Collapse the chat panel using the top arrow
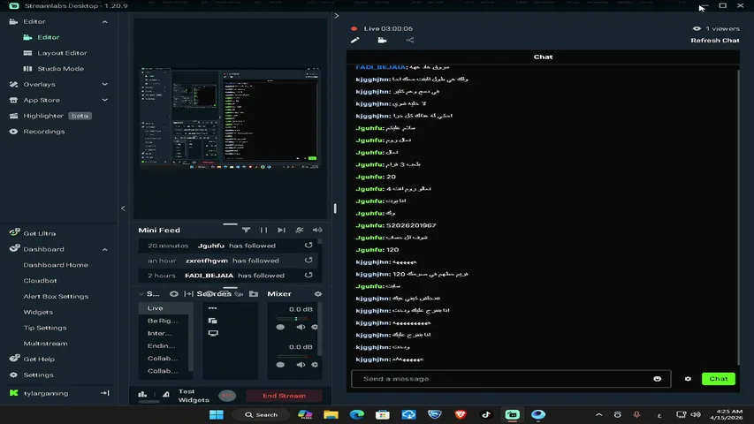Image resolution: width=754 pixels, height=424 pixels. (x=337, y=16)
